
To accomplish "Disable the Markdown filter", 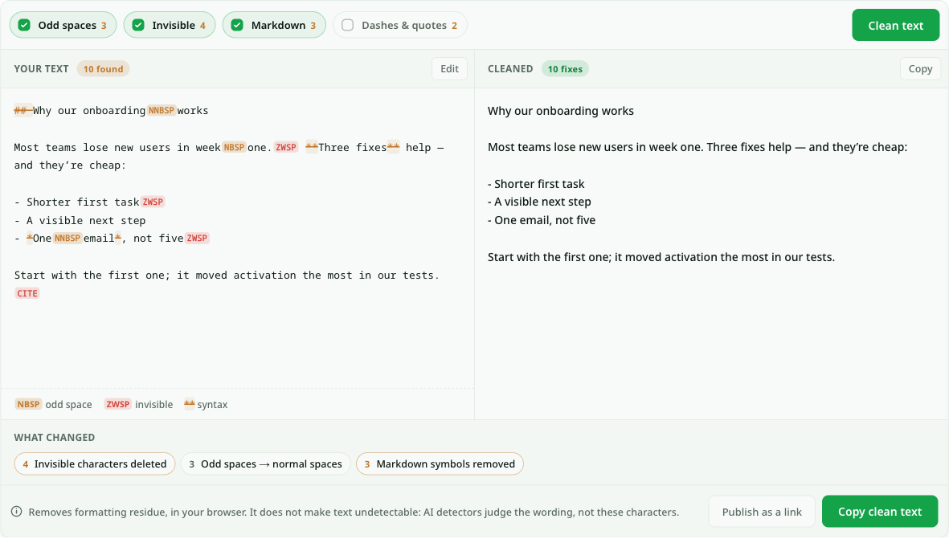I will pyautogui.click(x=274, y=25).
